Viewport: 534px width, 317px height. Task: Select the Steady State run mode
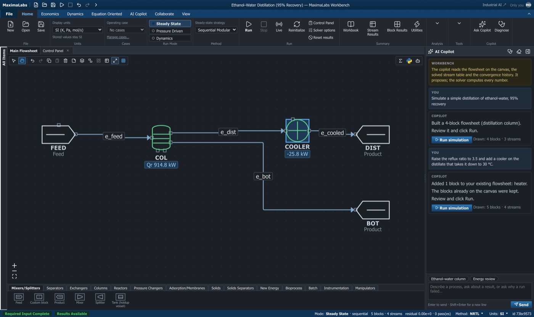coord(170,24)
